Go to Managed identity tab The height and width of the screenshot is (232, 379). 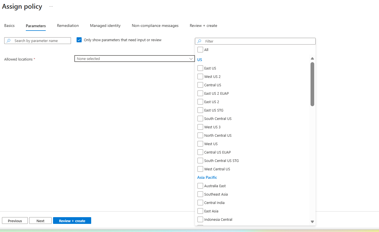point(105,25)
